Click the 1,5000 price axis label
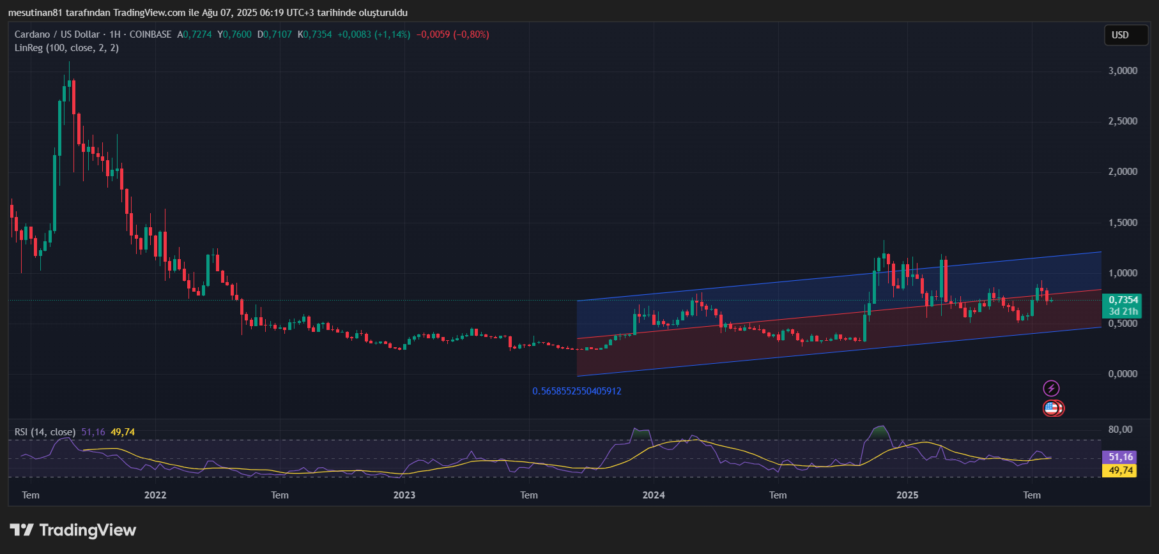This screenshot has width=1159, height=554. 1123,223
